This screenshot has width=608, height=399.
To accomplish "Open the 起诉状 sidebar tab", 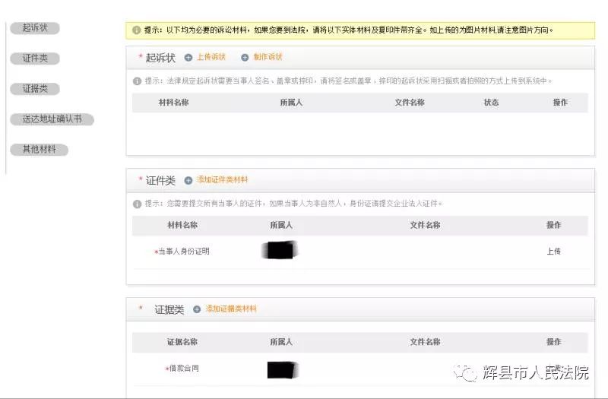I will tap(35, 28).
